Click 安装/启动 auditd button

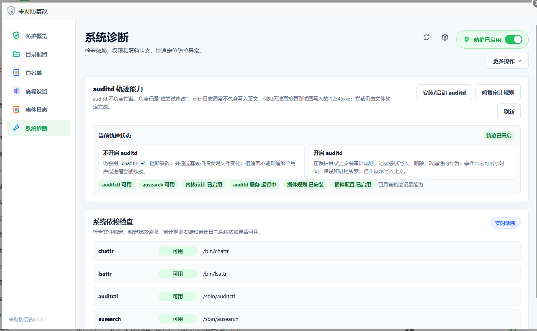coord(444,92)
